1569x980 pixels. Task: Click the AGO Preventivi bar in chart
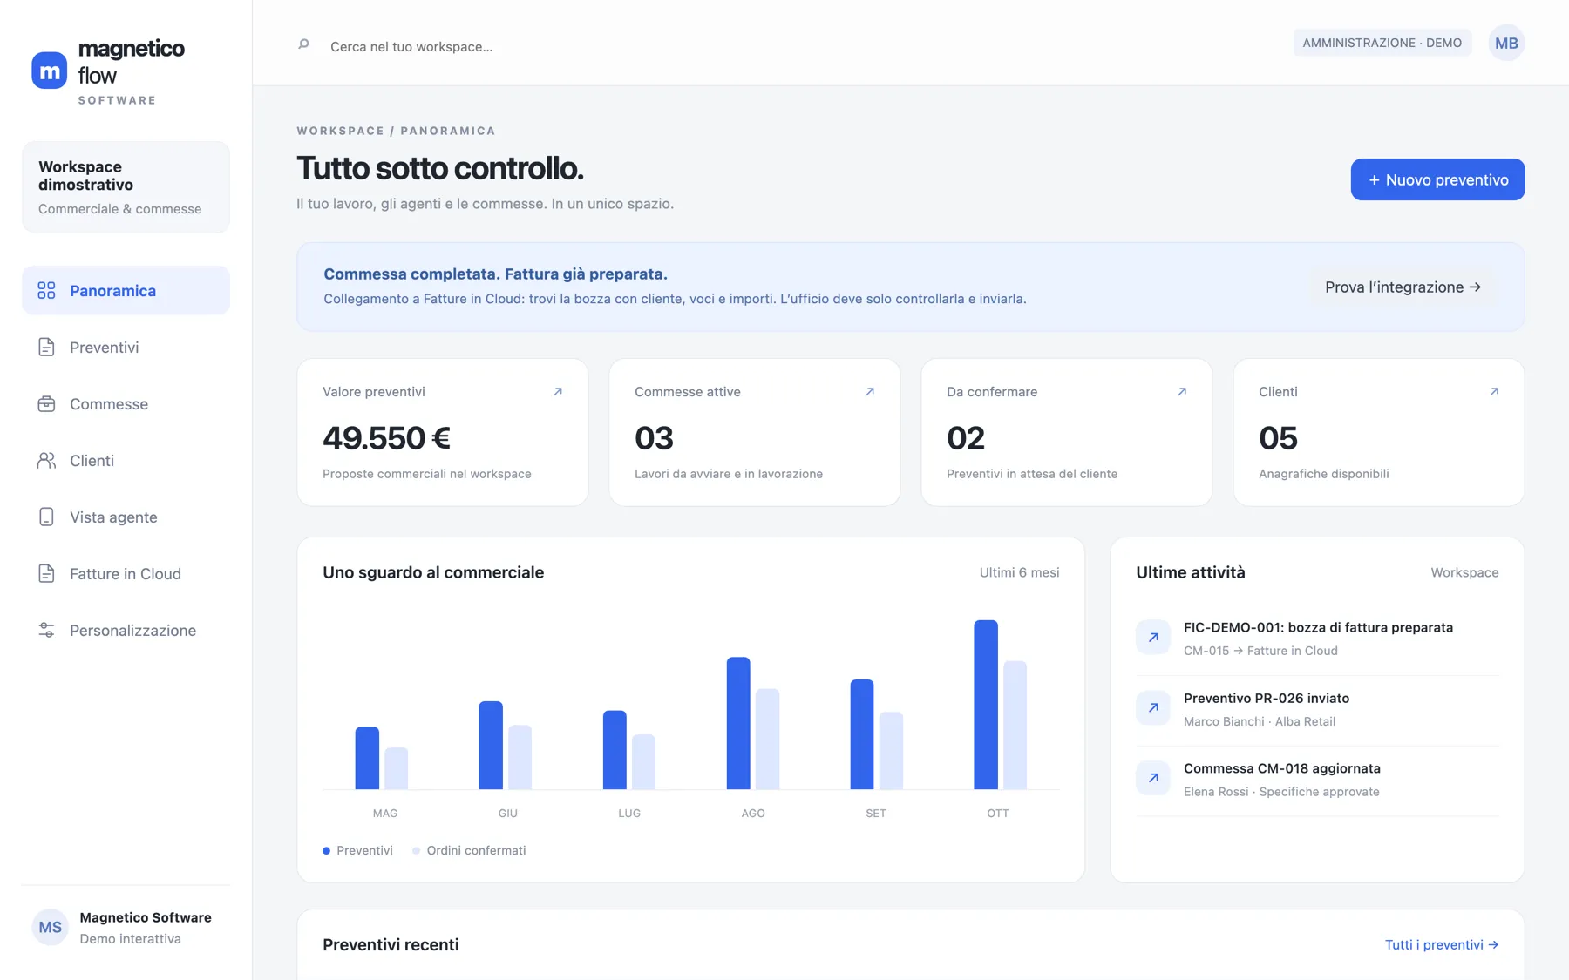click(738, 723)
